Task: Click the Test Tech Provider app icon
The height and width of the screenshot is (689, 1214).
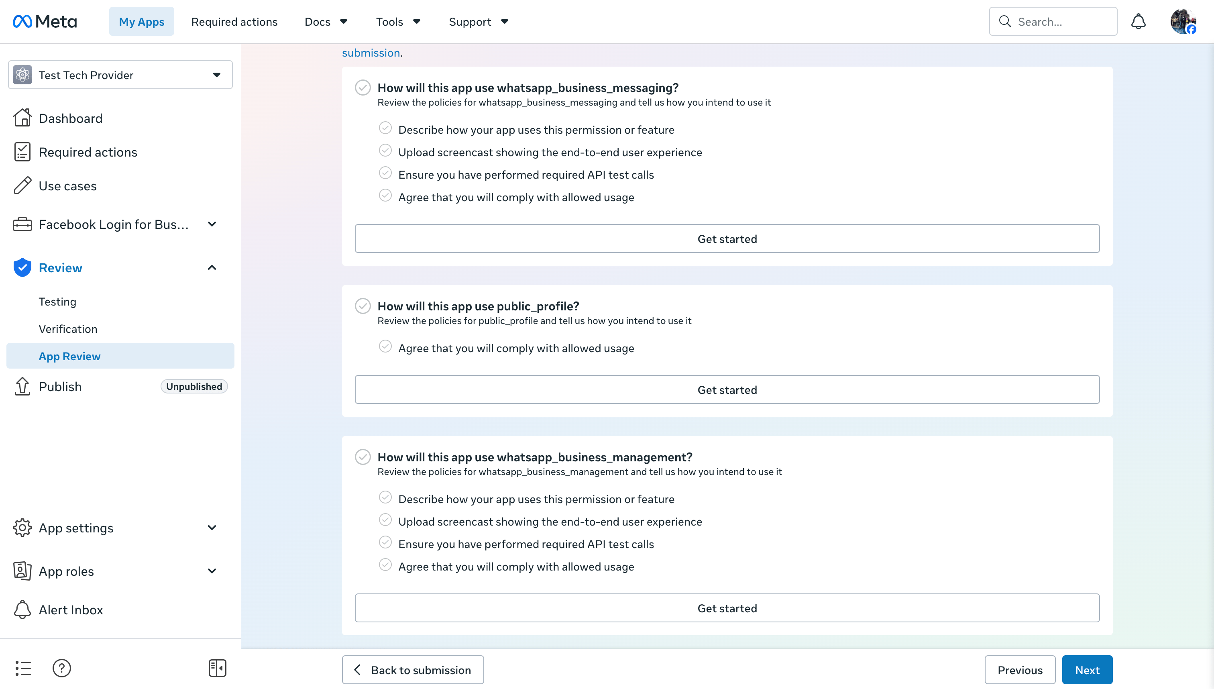Action: (x=22, y=75)
